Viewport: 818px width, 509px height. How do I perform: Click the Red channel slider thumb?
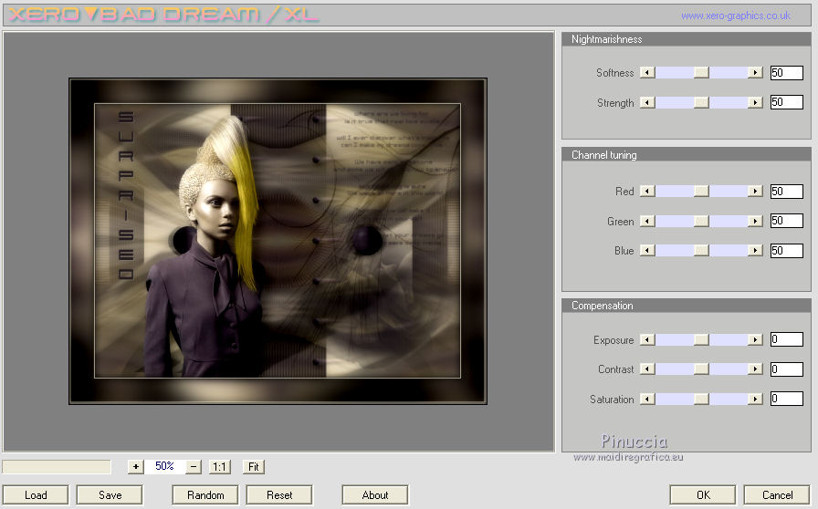pyautogui.click(x=701, y=192)
